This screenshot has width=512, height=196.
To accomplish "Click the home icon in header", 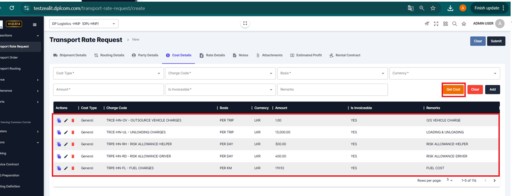I will pos(464,24).
